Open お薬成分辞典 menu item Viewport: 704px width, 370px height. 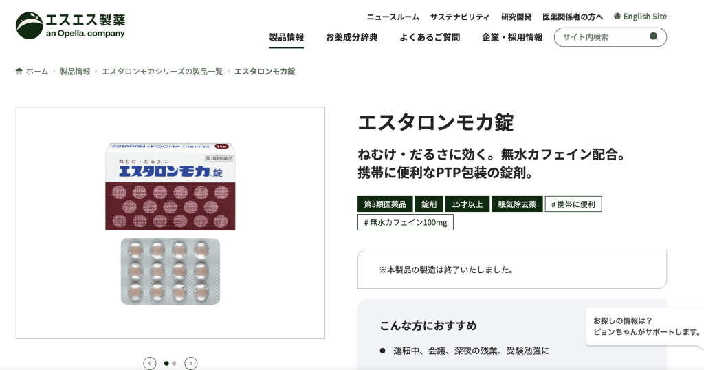tap(351, 37)
